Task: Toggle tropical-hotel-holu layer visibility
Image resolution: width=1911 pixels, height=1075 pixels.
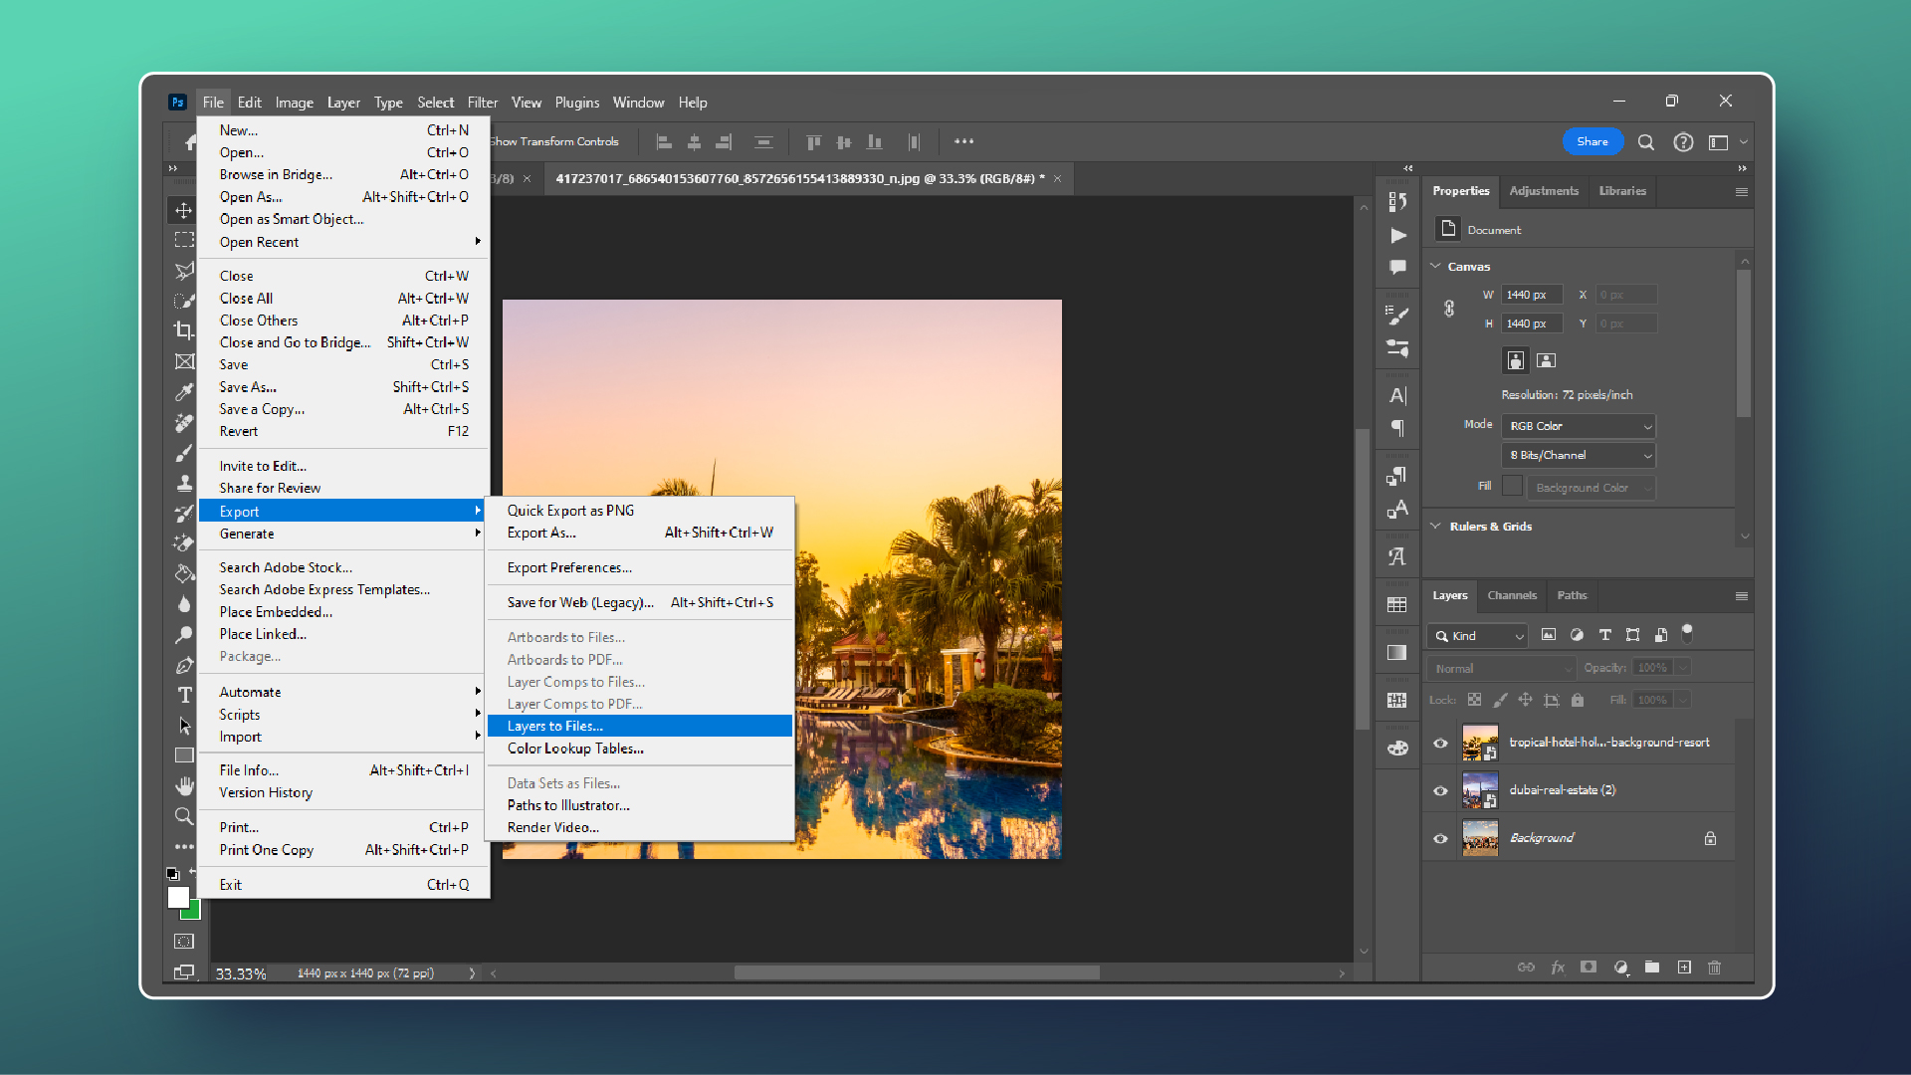Action: pyautogui.click(x=1441, y=742)
